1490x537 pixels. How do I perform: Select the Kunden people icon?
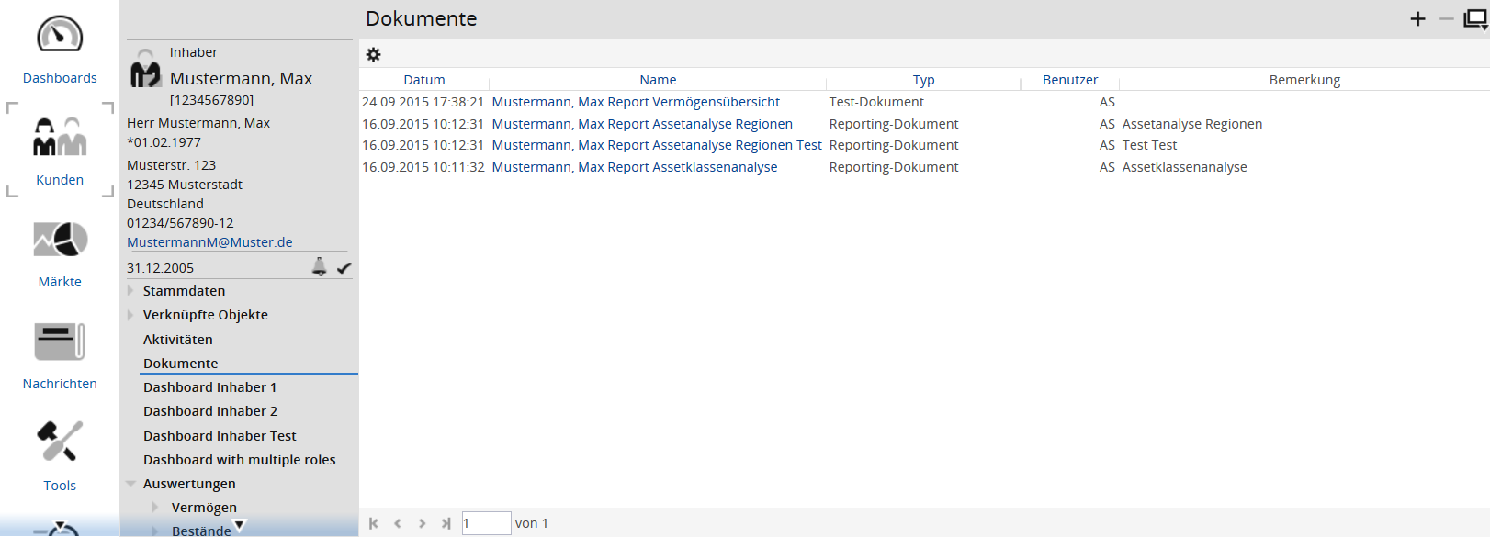point(60,138)
